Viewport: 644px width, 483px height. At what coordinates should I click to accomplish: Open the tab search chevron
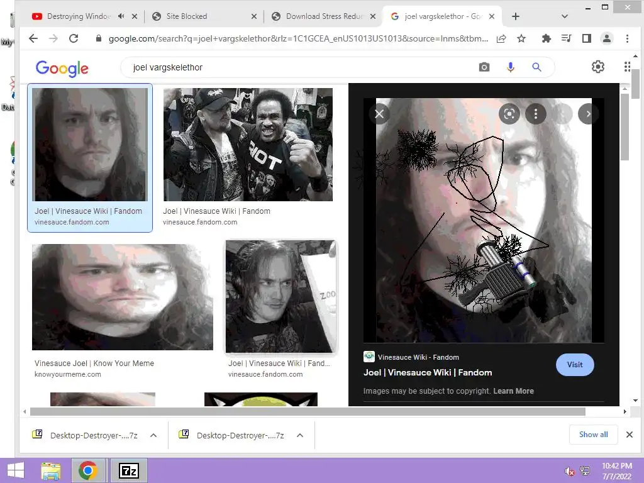(x=564, y=16)
